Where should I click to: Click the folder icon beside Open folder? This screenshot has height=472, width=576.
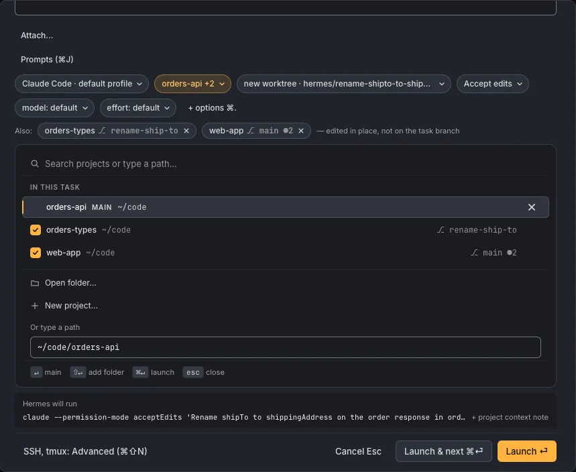point(35,283)
